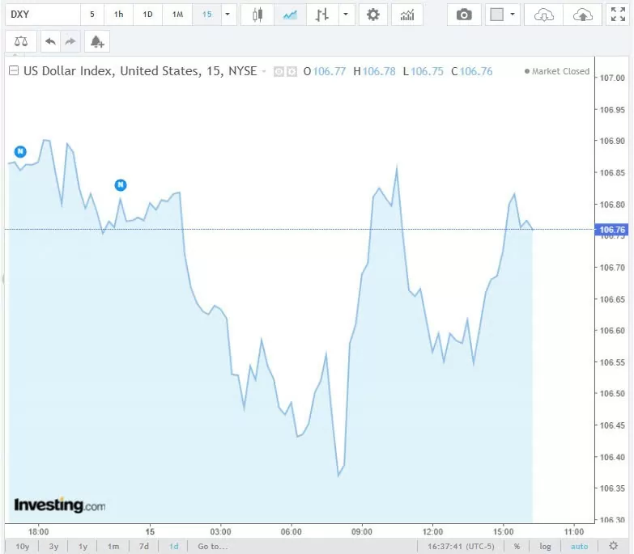Image resolution: width=634 pixels, height=554 pixels.
Task: Toggle auto scale
Action: point(579,547)
